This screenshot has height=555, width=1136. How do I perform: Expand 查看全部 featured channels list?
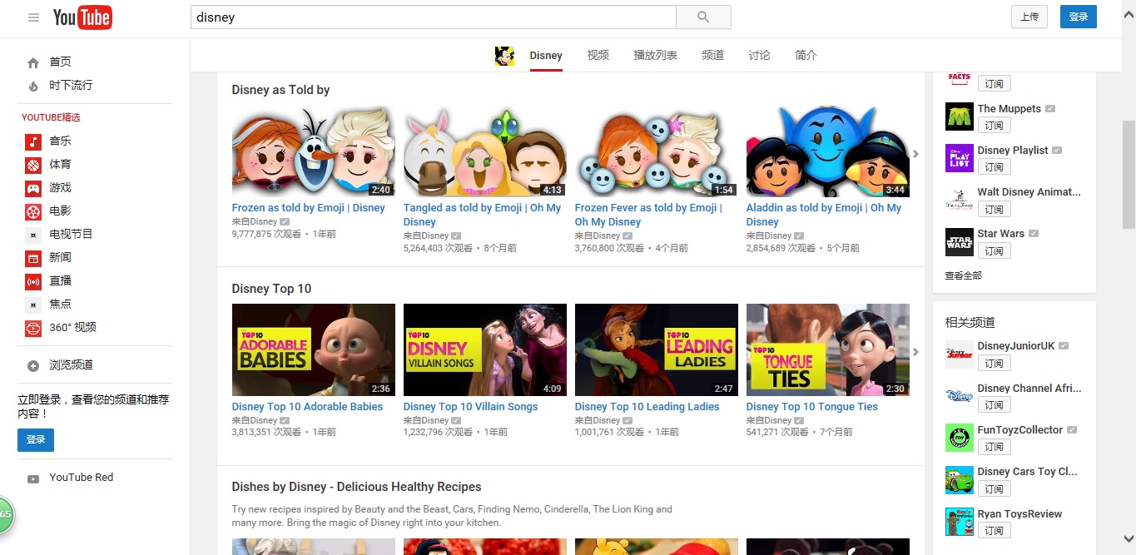(x=964, y=275)
